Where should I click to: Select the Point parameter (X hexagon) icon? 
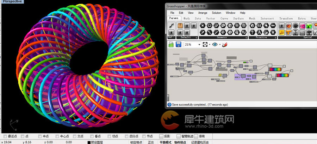(x=203, y=26)
